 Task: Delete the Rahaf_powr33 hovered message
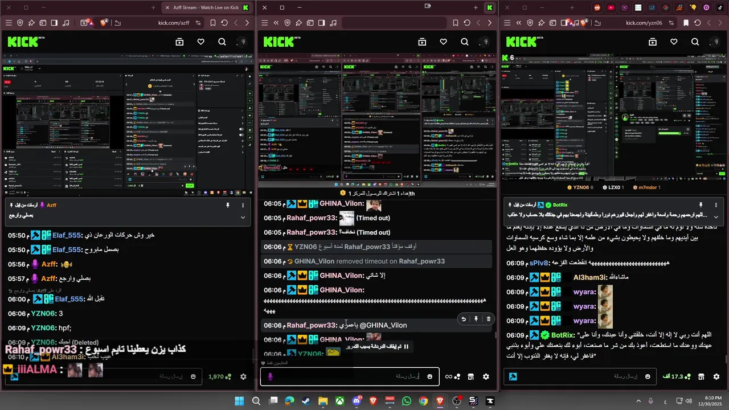(x=488, y=319)
